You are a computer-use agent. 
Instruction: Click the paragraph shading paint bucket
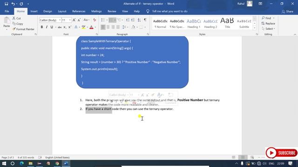coord(133,27)
